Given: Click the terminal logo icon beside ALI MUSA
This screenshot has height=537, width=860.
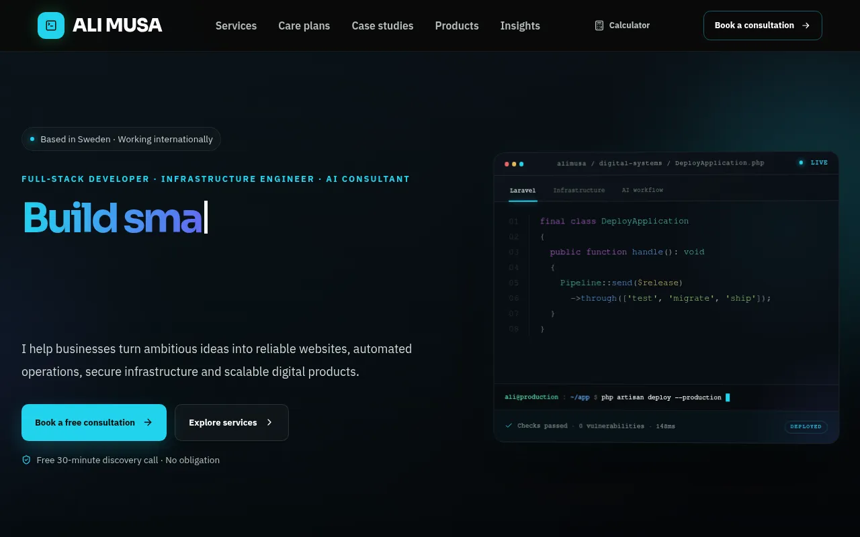Looking at the screenshot, I should pos(51,26).
